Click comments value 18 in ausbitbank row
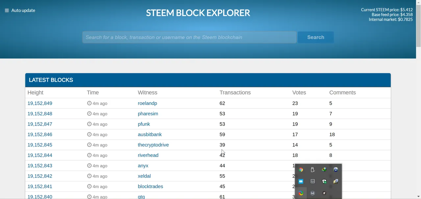 (332, 134)
